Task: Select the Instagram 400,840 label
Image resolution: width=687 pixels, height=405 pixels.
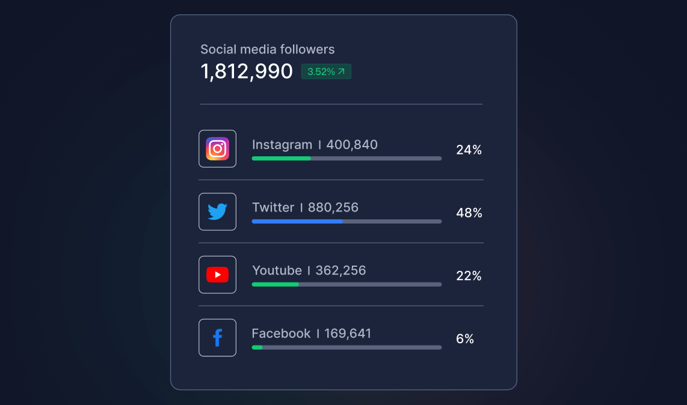Action: coord(315,144)
